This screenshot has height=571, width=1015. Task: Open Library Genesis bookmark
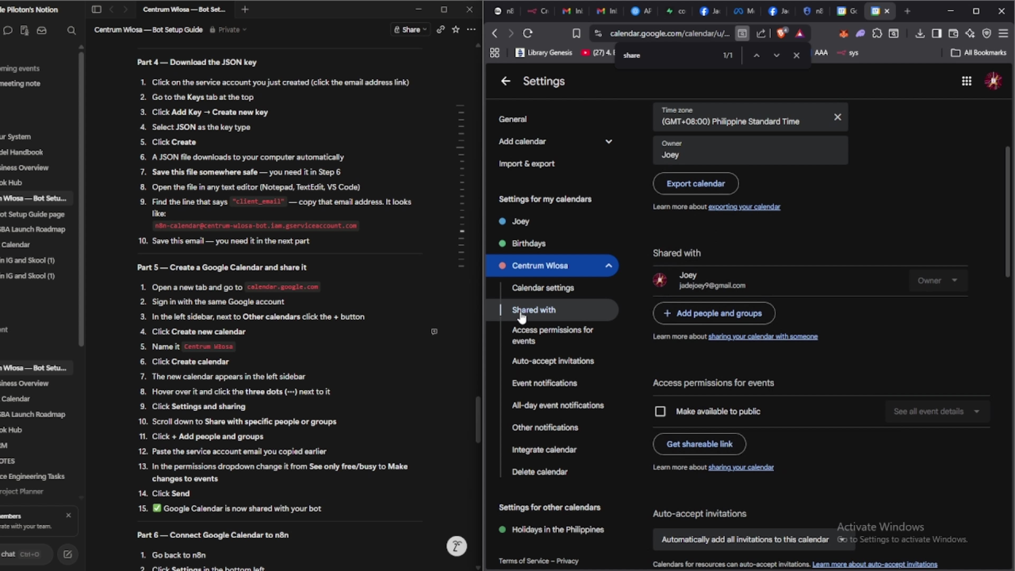tap(544, 53)
